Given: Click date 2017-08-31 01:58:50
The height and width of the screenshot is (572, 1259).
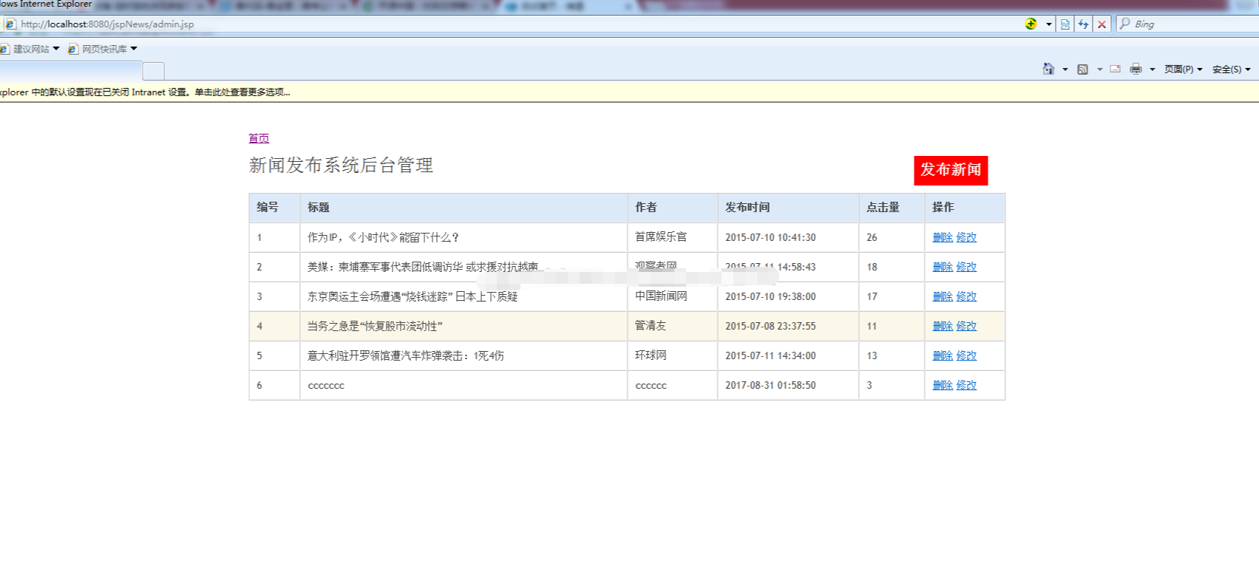Looking at the screenshot, I should [770, 385].
